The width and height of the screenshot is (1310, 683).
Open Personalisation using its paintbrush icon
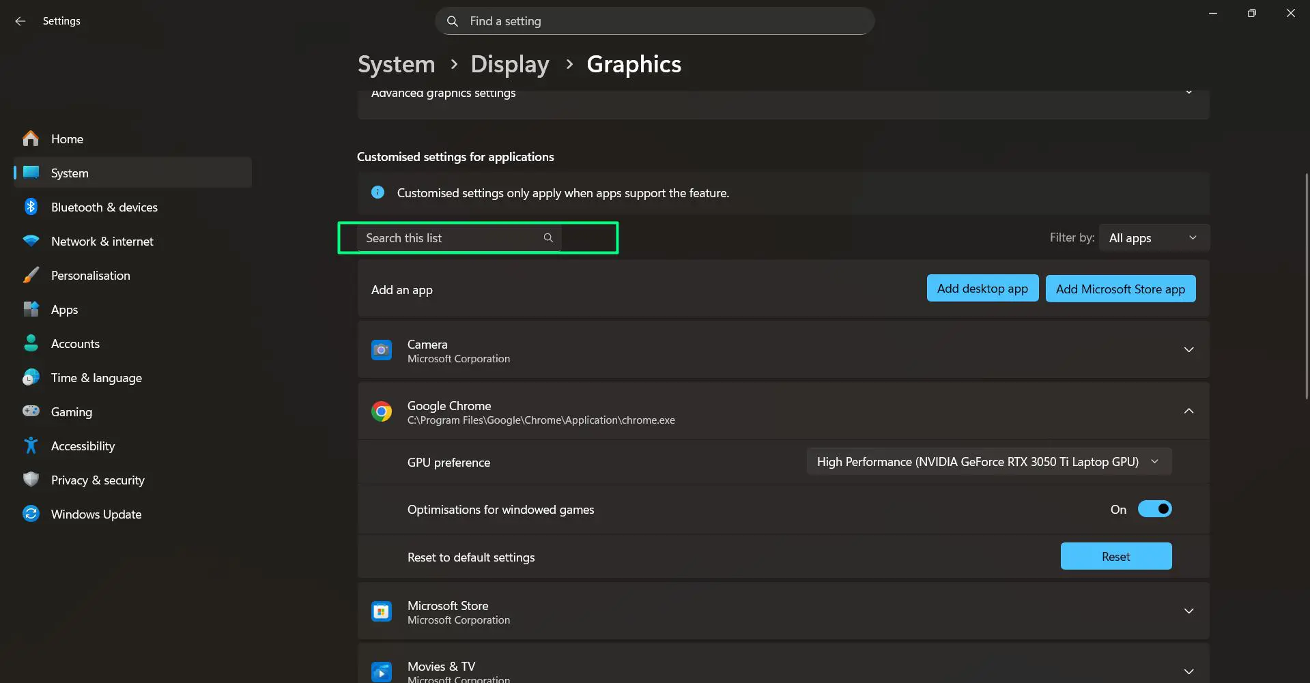pos(31,275)
